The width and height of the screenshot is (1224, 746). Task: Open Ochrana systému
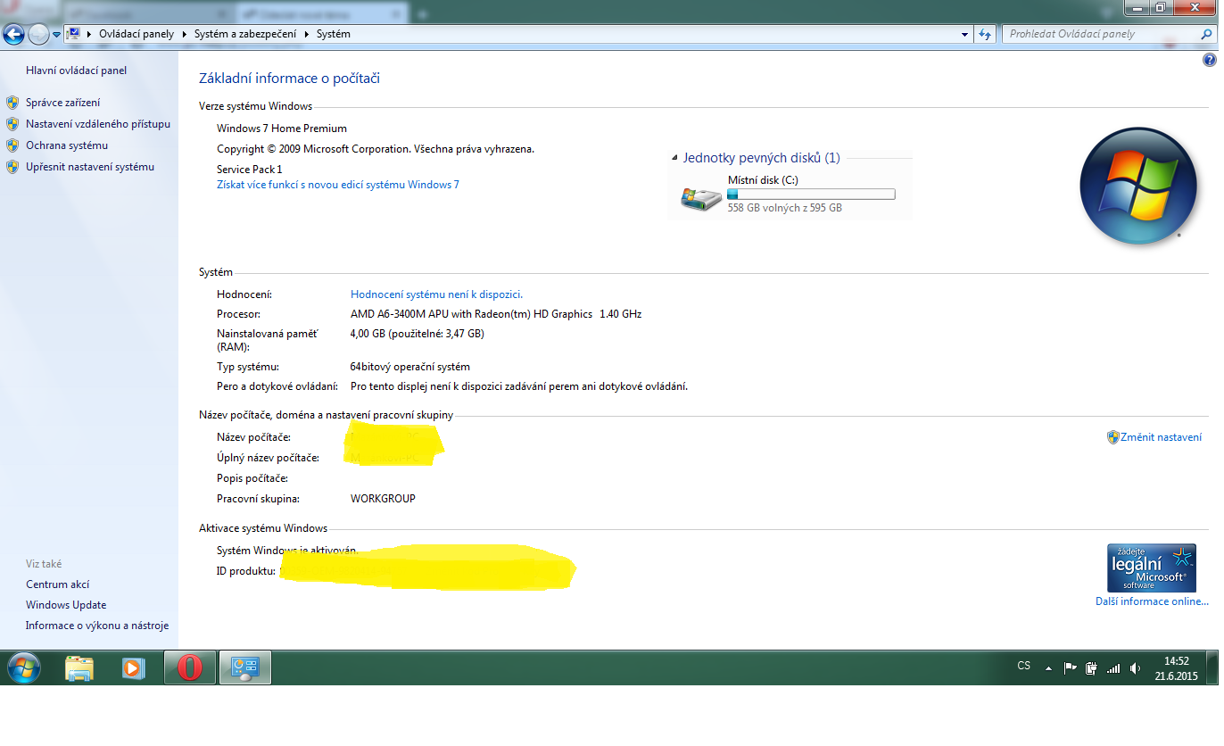[67, 145]
